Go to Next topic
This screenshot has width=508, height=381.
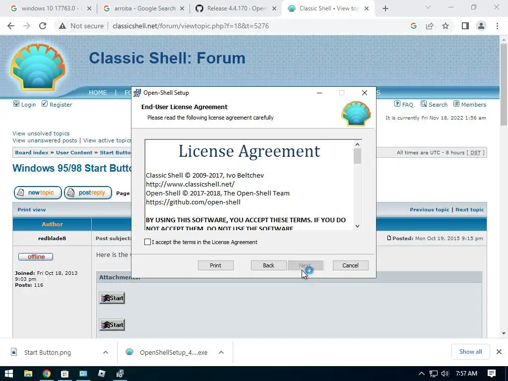(470, 210)
